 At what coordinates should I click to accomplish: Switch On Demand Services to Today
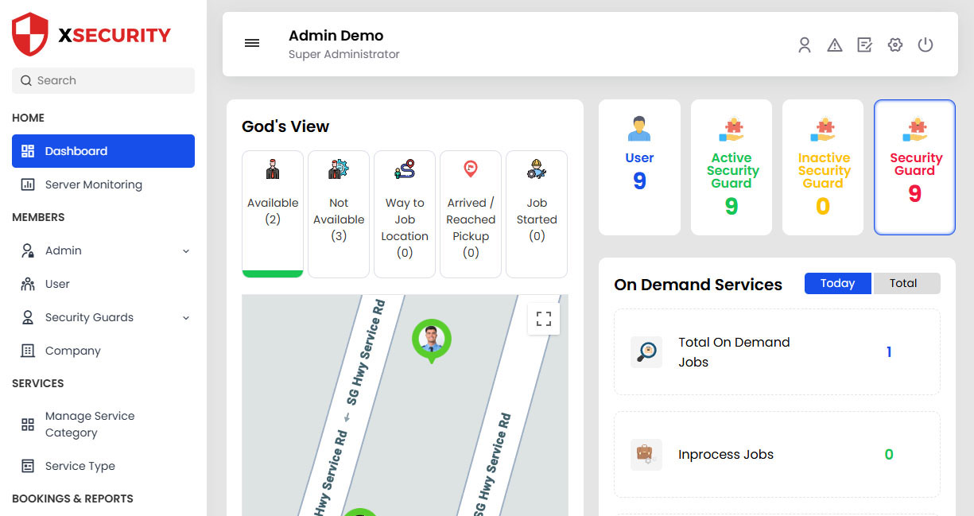click(x=837, y=284)
